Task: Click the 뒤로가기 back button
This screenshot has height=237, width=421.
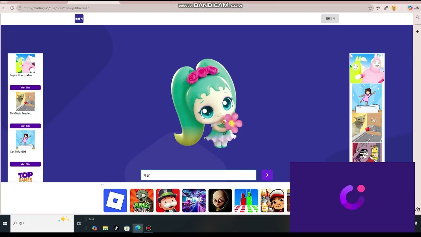Action: (330, 19)
